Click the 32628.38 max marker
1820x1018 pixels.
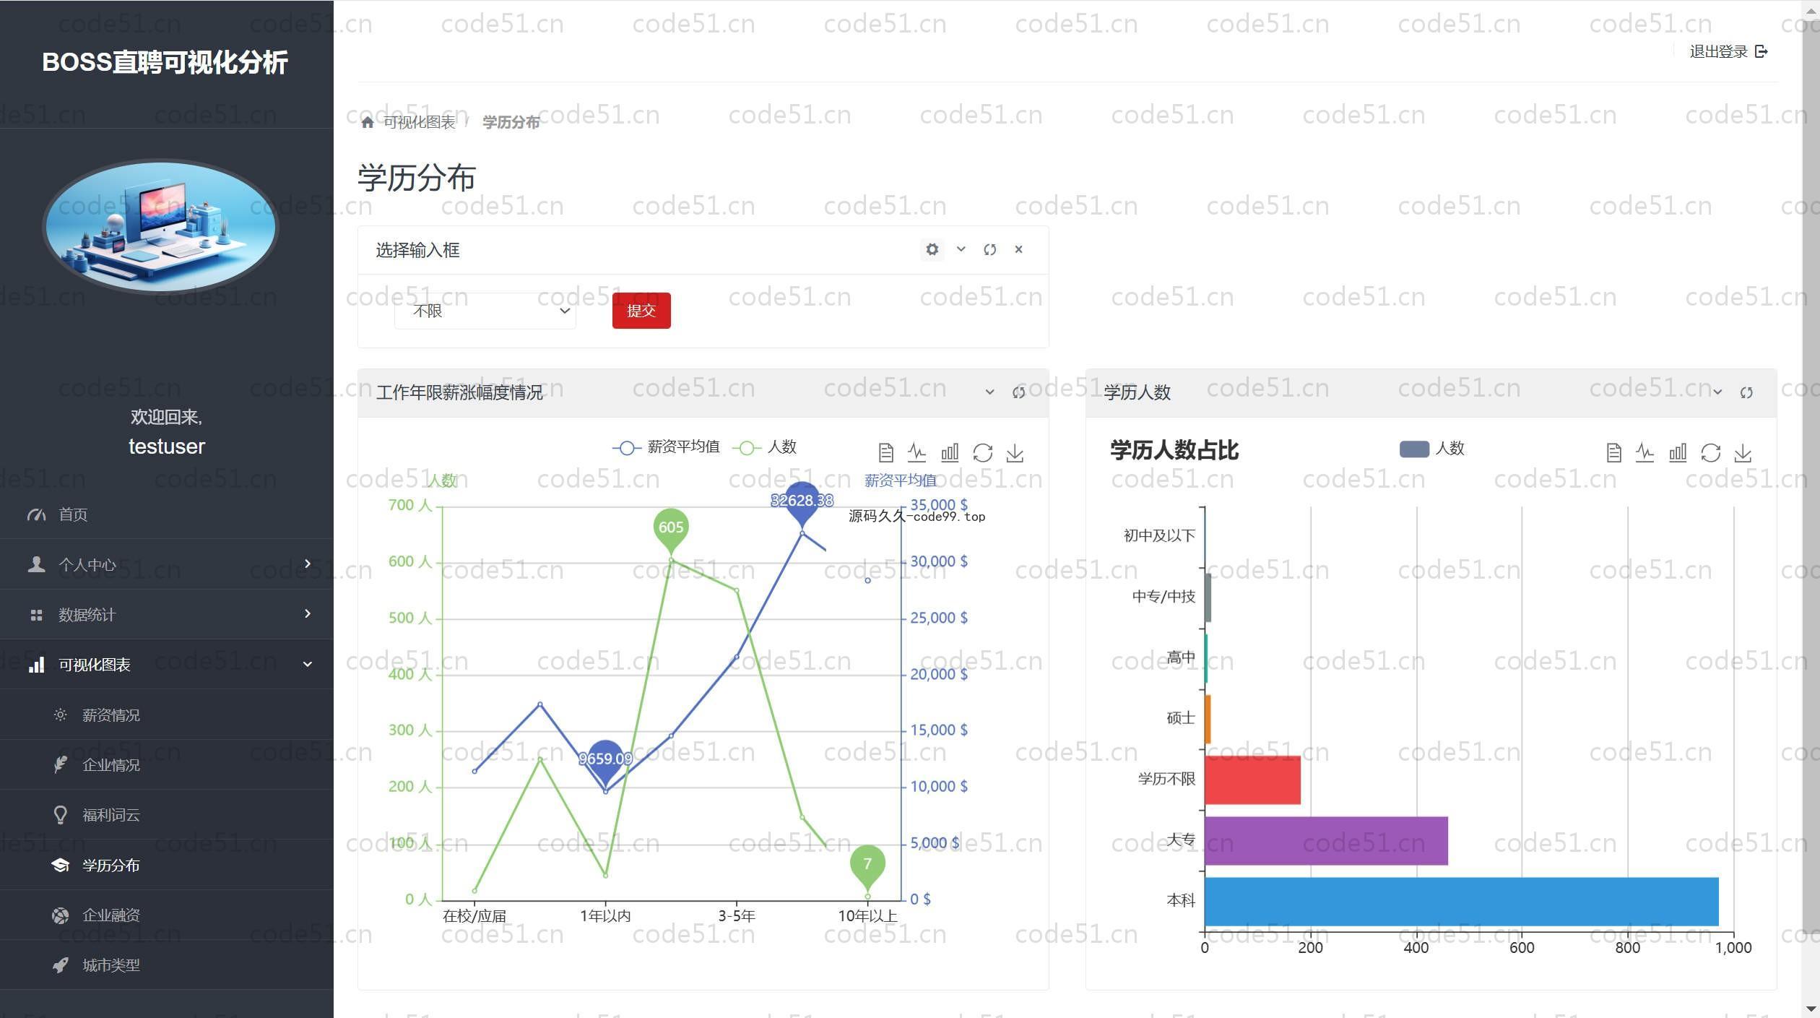pos(802,501)
